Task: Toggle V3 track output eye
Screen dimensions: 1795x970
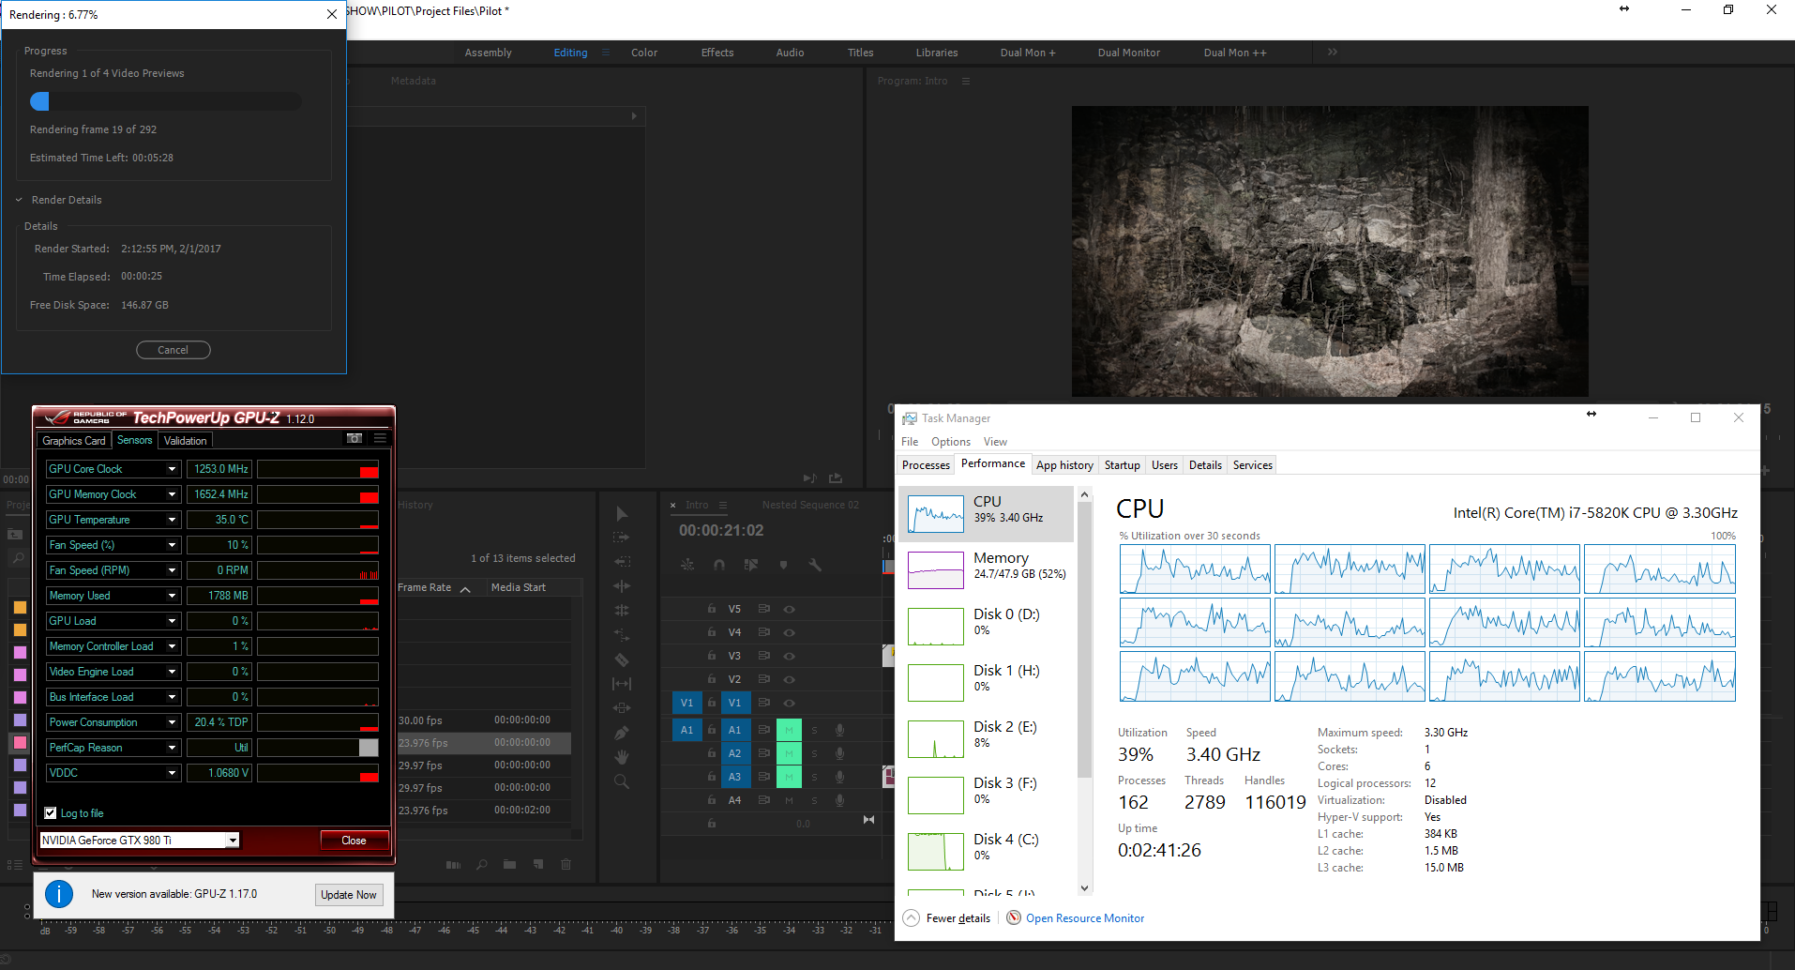Action: point(790,656)
